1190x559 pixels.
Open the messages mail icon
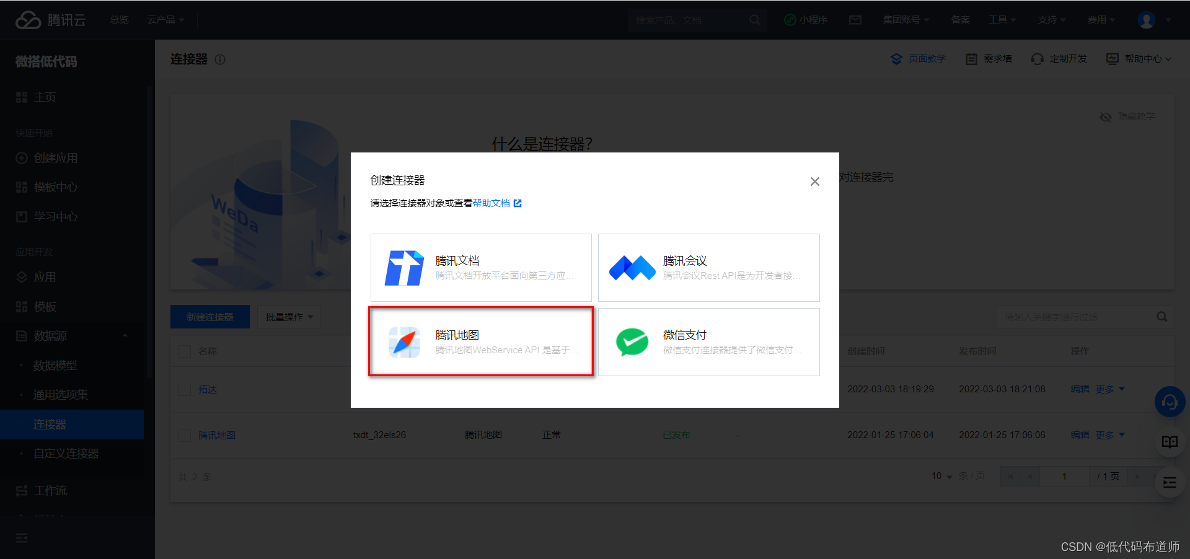coord(855,20)
